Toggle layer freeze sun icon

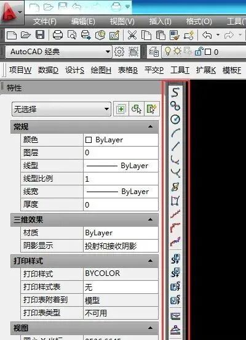point(178,51)
